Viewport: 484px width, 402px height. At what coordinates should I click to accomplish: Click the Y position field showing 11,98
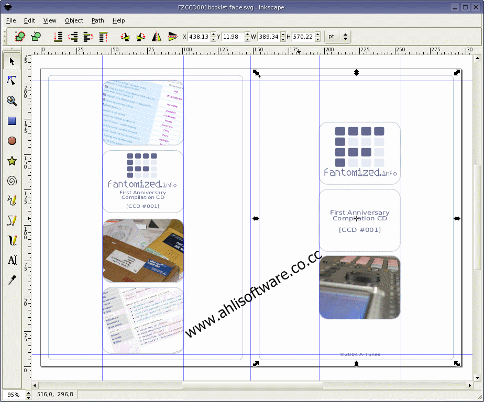click(233, 37)
